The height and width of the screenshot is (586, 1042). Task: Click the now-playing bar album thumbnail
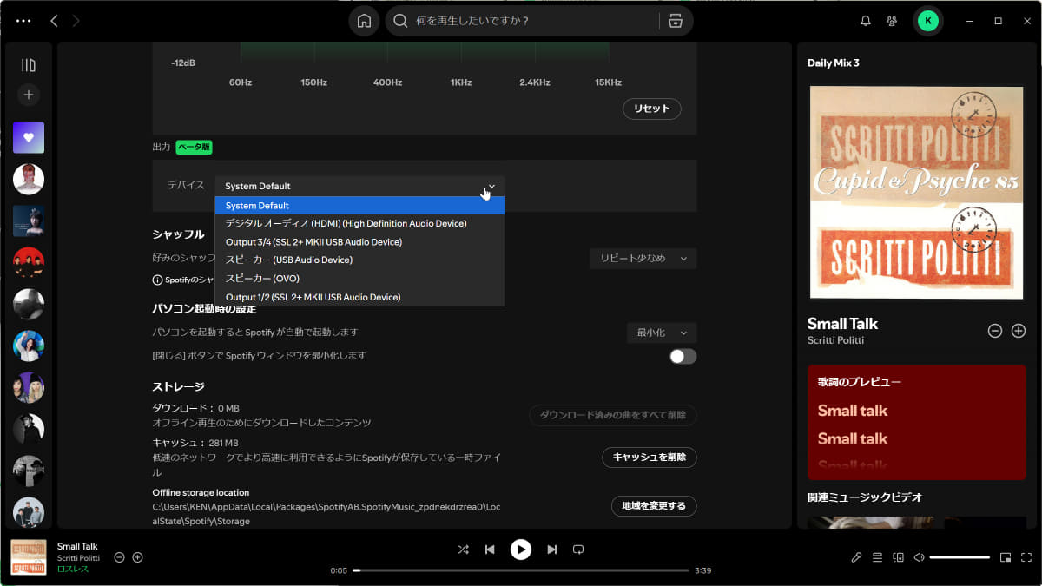(x=29, y=557)
